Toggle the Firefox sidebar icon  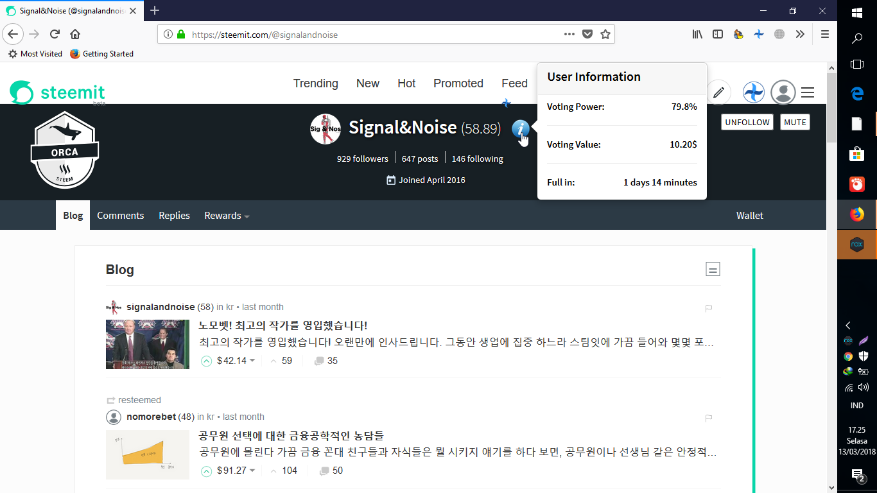[718, 35]
